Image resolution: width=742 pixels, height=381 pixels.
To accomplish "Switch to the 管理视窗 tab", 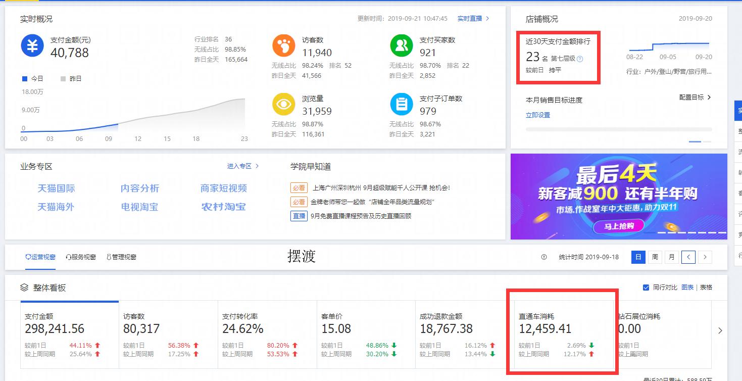I will 123,257.
